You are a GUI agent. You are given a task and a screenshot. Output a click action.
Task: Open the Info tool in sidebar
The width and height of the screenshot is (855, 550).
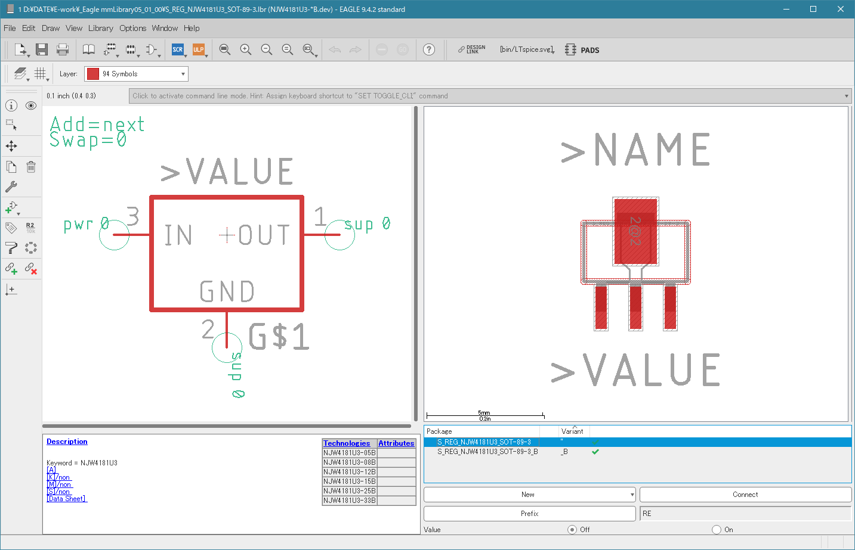[x=11, y=105]
